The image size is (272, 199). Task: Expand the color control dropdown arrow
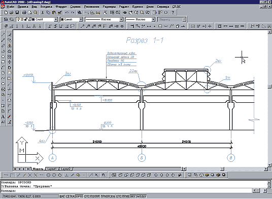point(81,19)
